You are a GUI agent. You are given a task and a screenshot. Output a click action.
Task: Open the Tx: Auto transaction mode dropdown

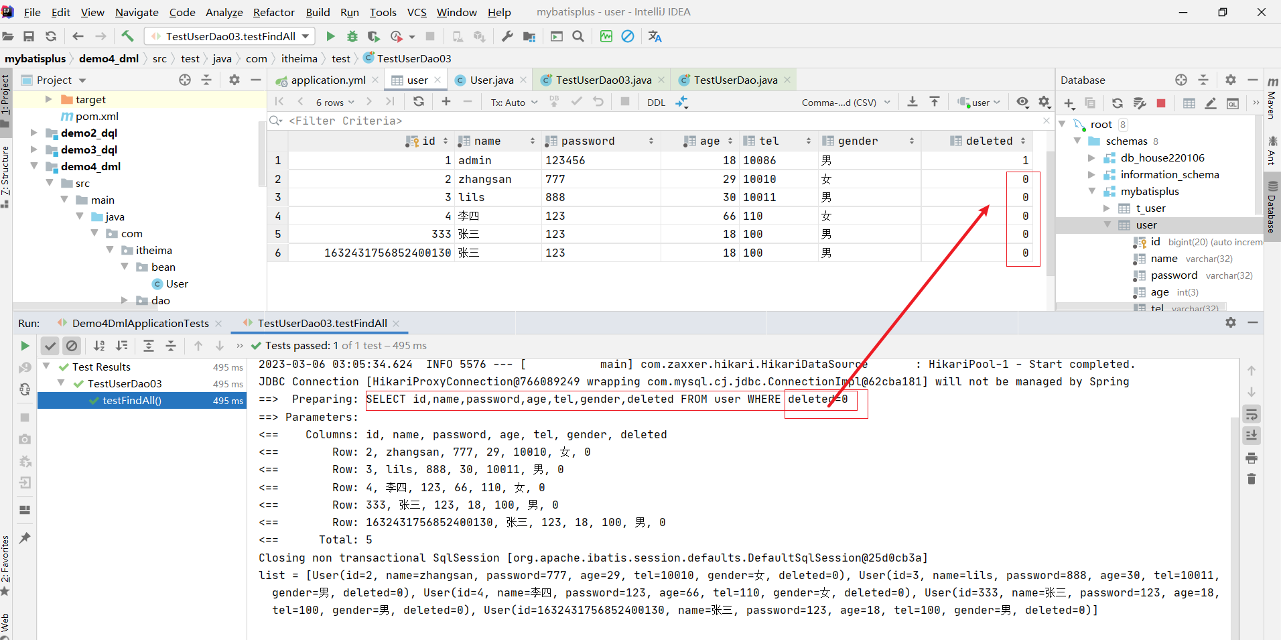(514, 102)
